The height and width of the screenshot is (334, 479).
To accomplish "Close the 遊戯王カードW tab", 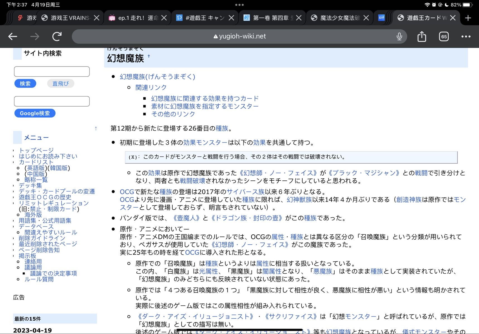I will [x=453, y=18].
